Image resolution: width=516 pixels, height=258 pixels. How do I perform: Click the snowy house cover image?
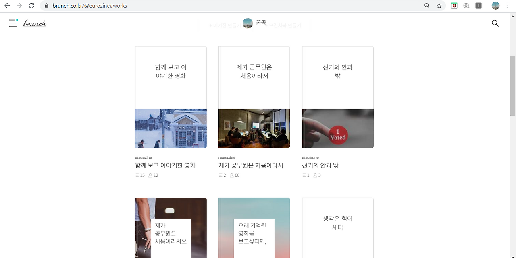pyautogui.click(x=171, y=128)
